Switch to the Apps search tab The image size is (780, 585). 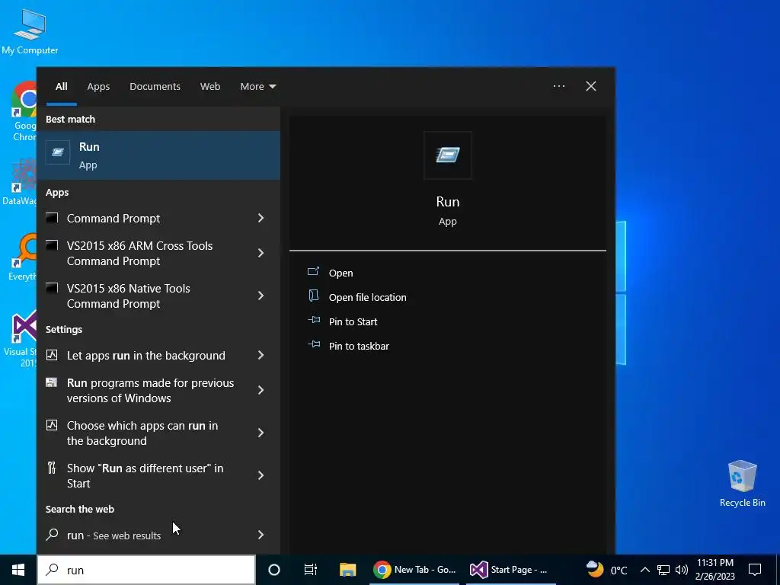(x=98, y=87)
